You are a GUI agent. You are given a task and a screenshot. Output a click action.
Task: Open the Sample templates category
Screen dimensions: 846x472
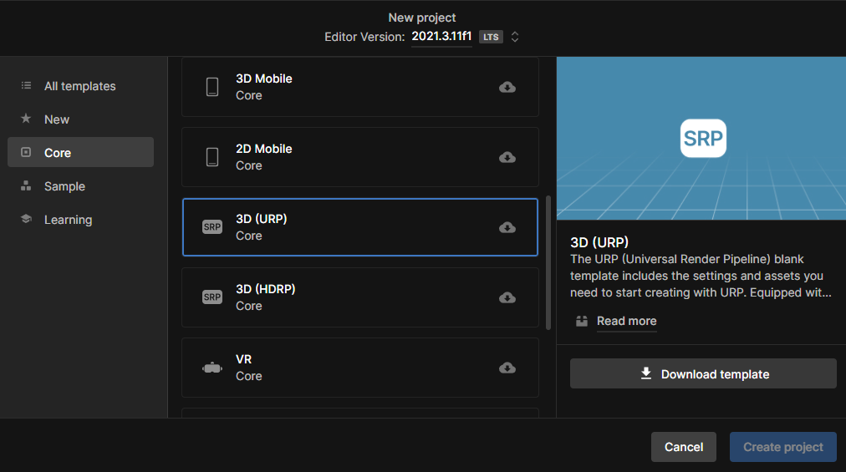pos(64,186)
